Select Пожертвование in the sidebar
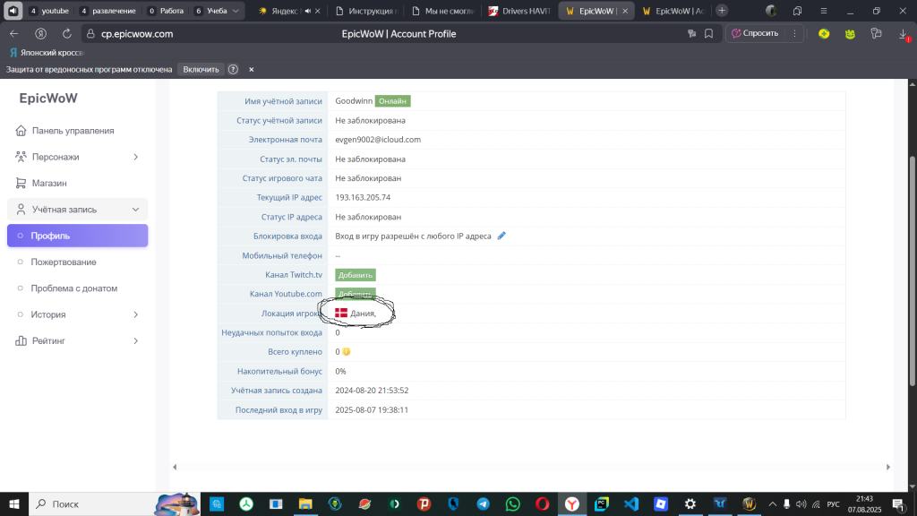 point(64,262)
